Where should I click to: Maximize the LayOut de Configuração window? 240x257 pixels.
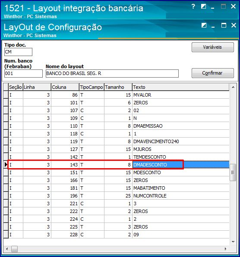(x=224, y=25)
